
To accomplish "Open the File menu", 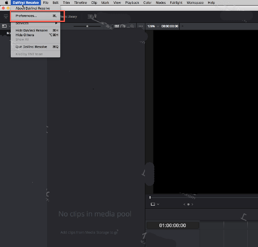I will coord(46,3).
